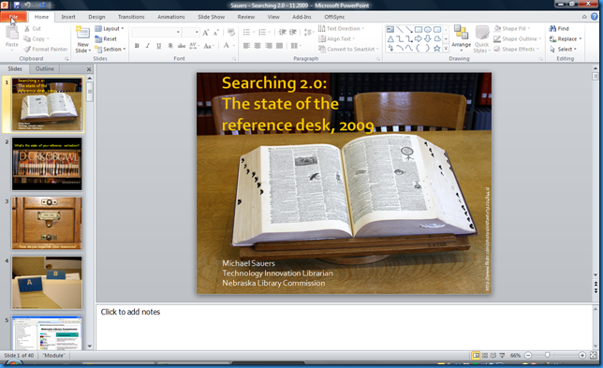Image resolution: width=603 pixels, height=368 pixels.
Task: Toggle Justify text alignment
Action: coord(280,46)
